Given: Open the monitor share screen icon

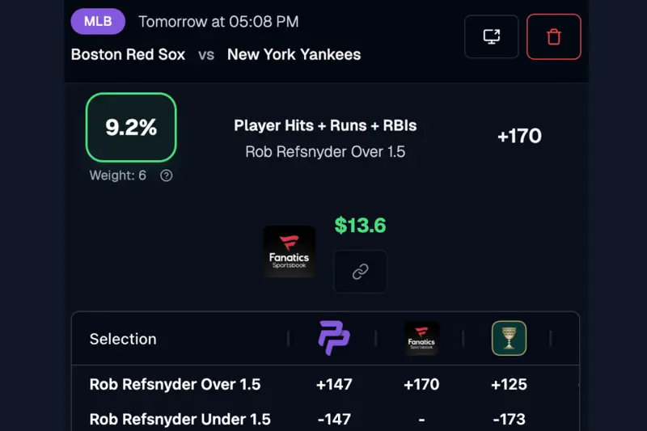Looking at the screenshot, I should pos(491,37).
